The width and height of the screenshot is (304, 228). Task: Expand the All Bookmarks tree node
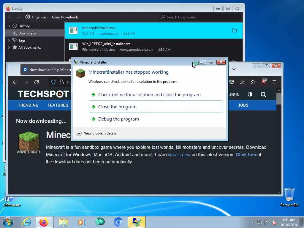pyautogui.click(x=9, y=47)
